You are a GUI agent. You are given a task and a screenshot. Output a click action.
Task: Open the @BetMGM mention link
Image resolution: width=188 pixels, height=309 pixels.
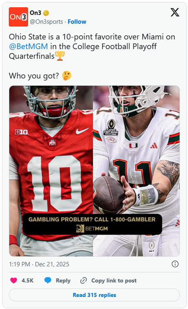29,47
